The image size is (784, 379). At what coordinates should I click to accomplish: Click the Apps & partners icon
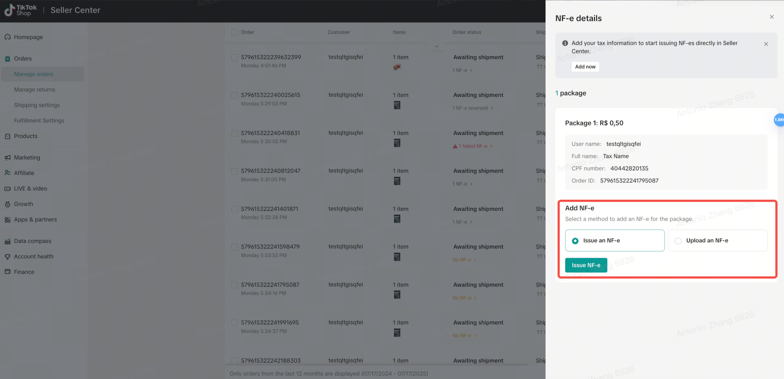(8, 219)
